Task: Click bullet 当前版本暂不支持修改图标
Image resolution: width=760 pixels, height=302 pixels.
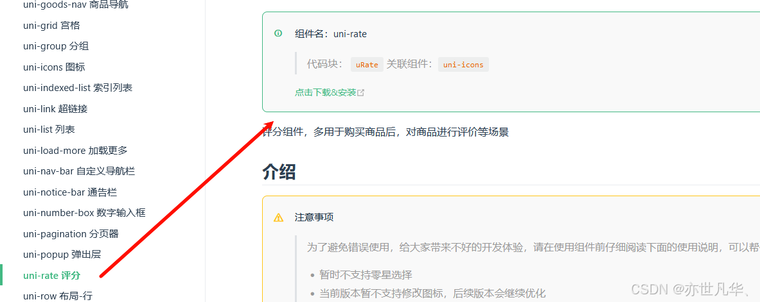Action: (x=432, y=293)
